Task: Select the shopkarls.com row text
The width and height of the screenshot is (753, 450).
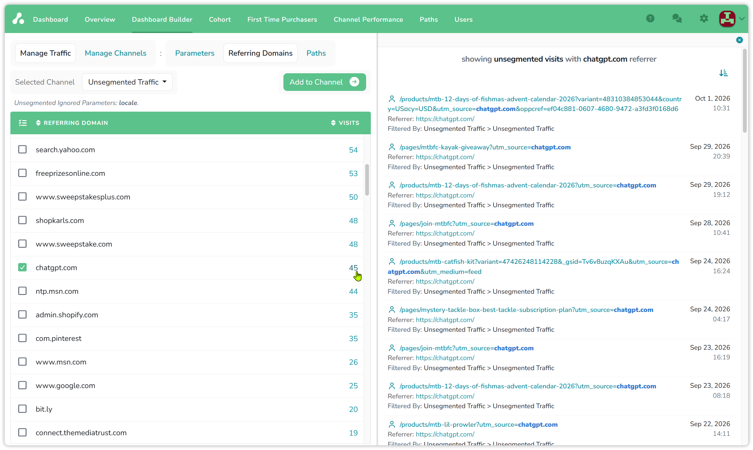Action: [x=60, y=220]
